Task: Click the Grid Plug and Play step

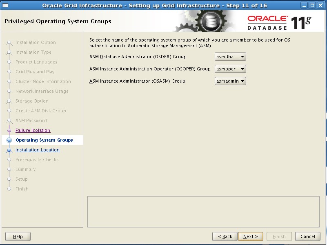Action: (x=35, y=72)
